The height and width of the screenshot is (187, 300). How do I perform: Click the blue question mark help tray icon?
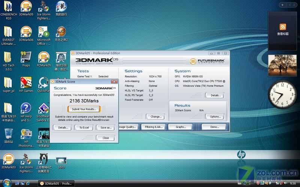click(x=245, y=183)
